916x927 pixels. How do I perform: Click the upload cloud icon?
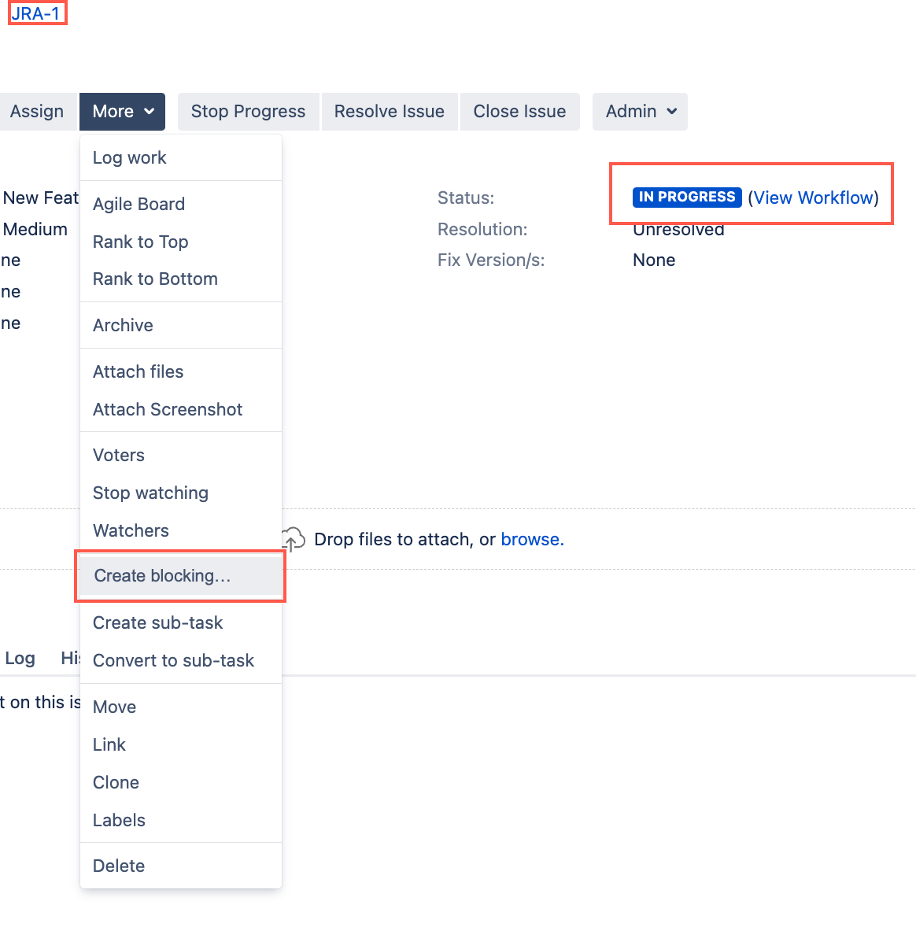293,539
